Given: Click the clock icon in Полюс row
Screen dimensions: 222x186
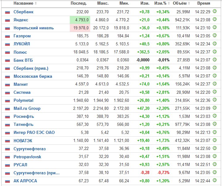Looking at the screenshot, I should pos(215,52).
